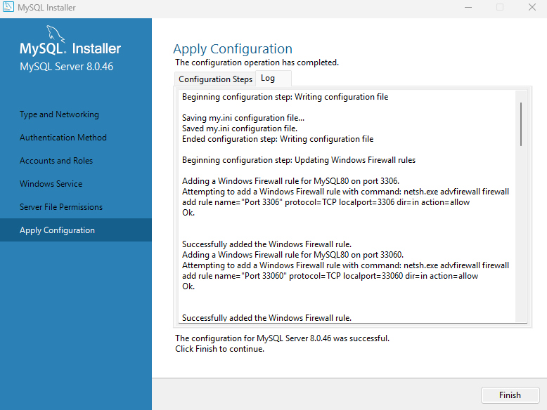This screenshot has width=547, height=410.
Task: Click log line 'Saved my.ini configuration file.'
Action: click(240, 128)
